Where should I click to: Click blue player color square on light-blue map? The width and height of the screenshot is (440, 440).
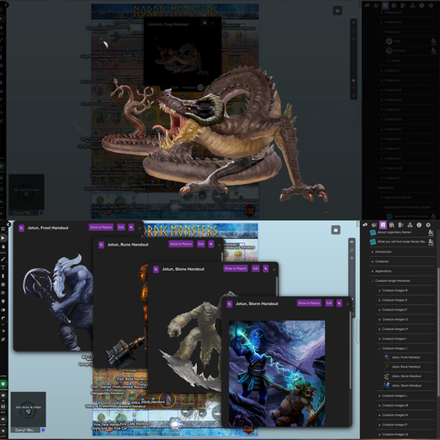click(43, 430)
